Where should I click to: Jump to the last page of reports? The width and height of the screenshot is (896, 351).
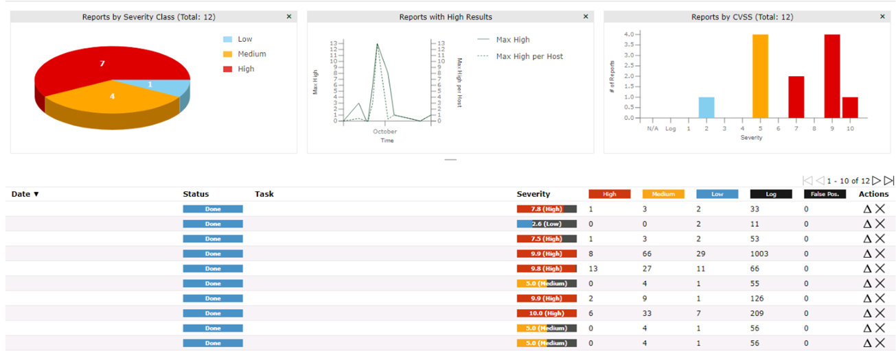pyautogui.click(x=888, y=181)
